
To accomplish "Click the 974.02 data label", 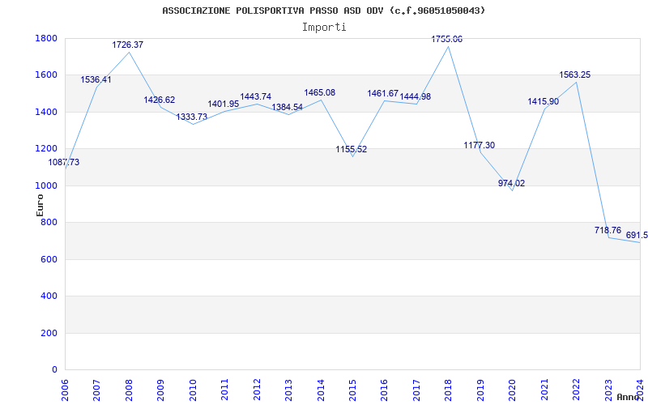I will tap(512, 184).
